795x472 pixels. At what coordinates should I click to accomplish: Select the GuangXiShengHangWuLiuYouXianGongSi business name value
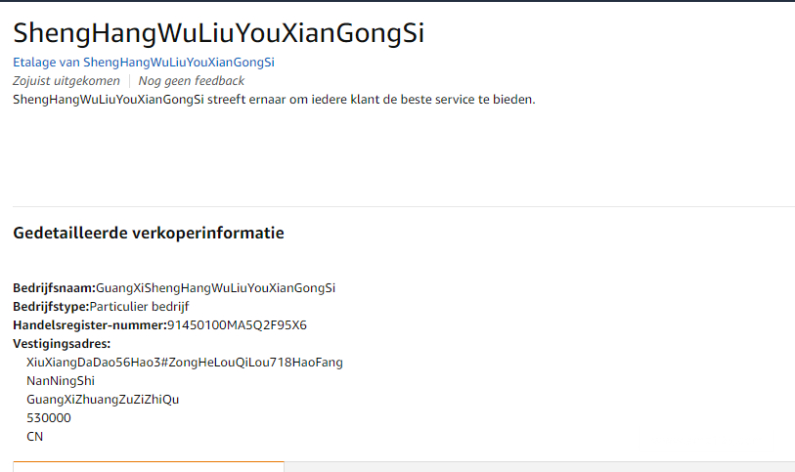215,288
